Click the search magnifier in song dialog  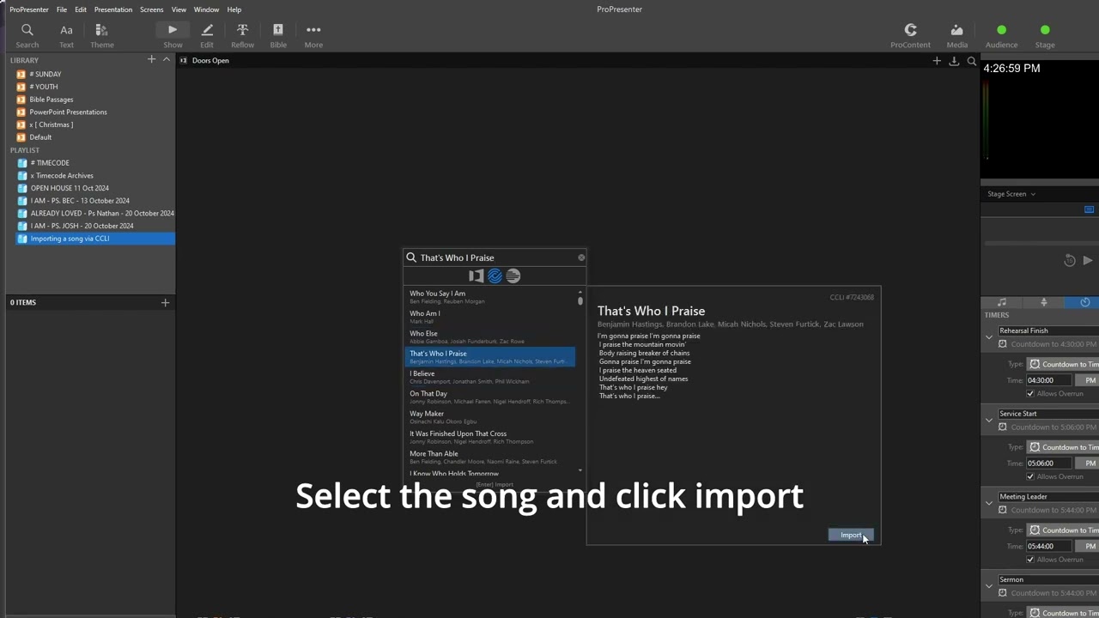411,257
